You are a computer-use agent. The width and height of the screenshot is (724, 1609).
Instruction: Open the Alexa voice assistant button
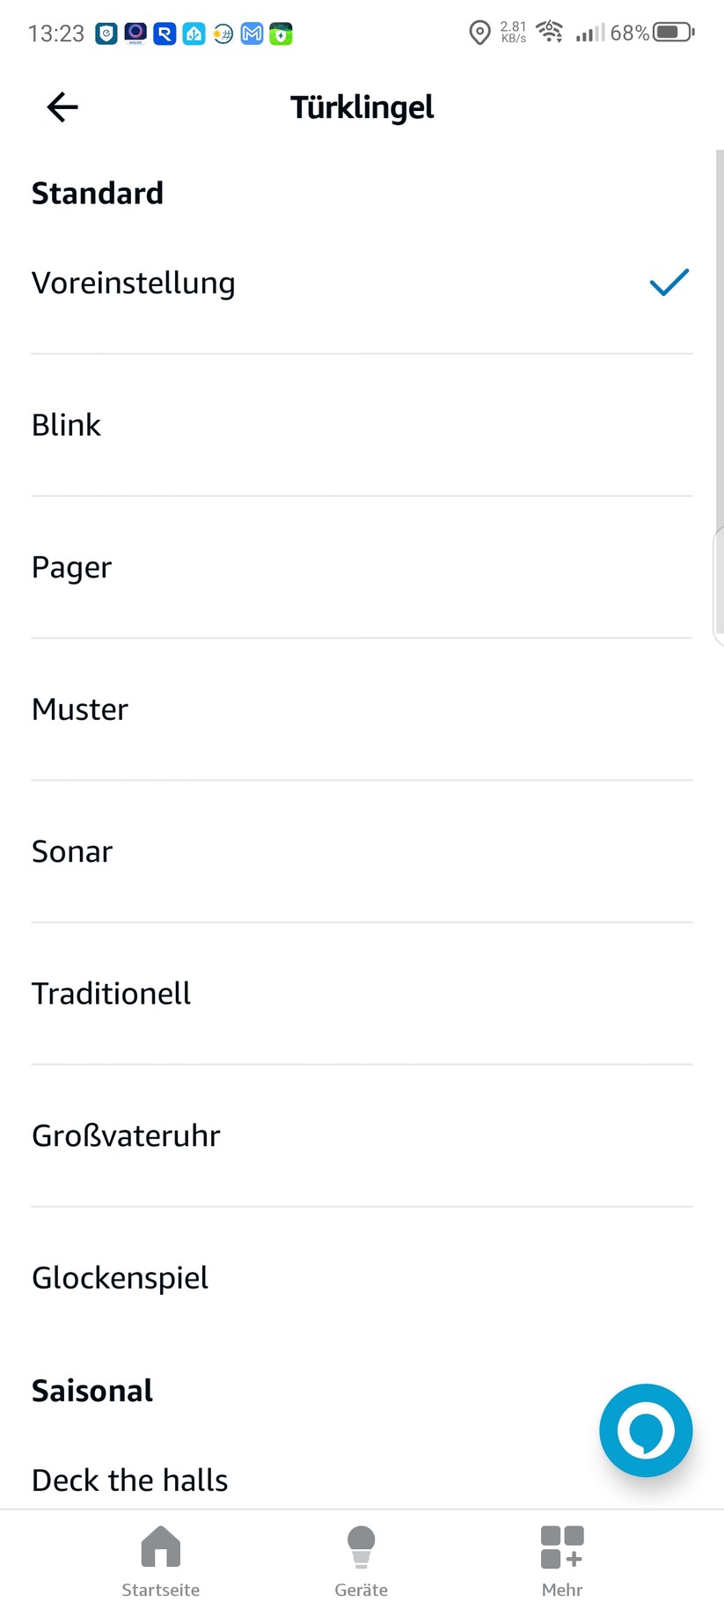646,1429
